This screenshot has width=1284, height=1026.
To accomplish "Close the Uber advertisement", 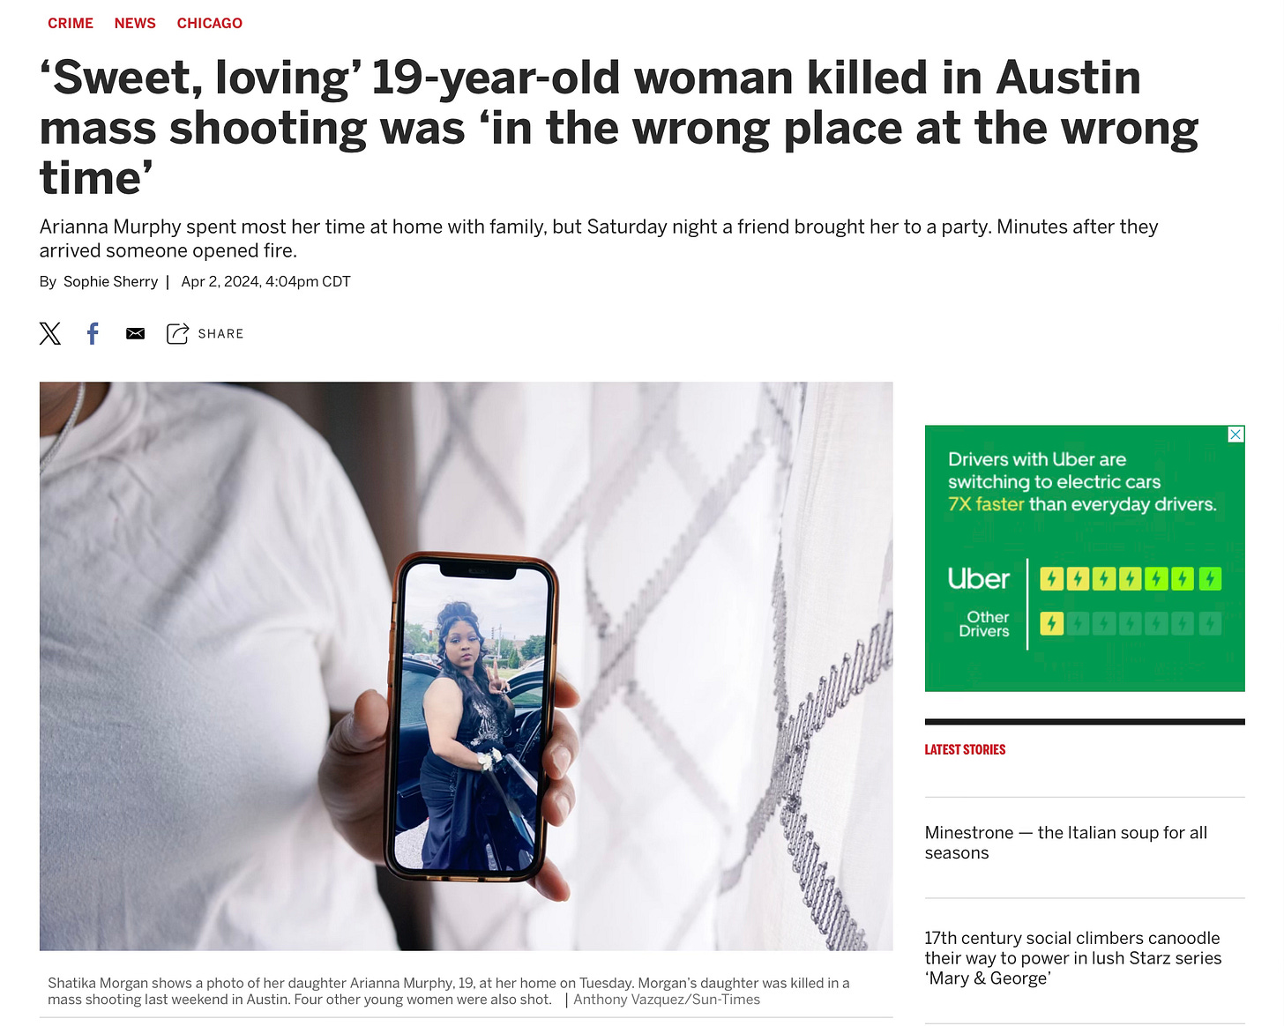I will coord(1236,435).
